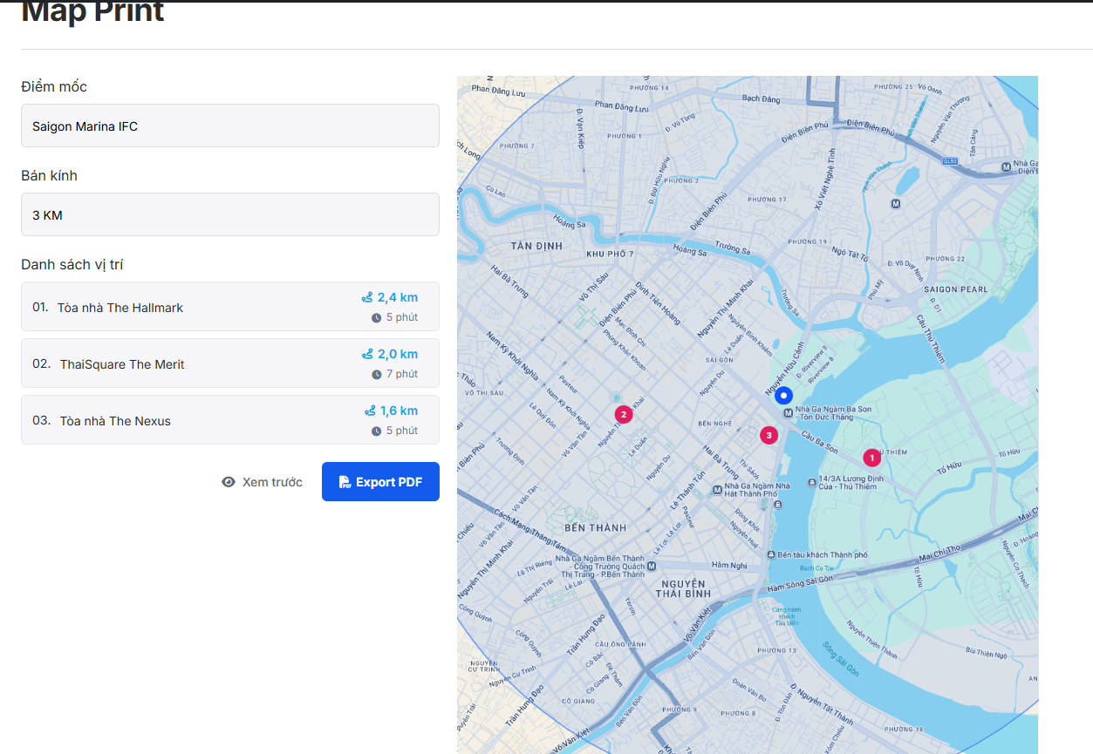Click map pin number 3
Image resolution: width=1093 pixels, height=754 pixels.
click(x=769, y=435)
